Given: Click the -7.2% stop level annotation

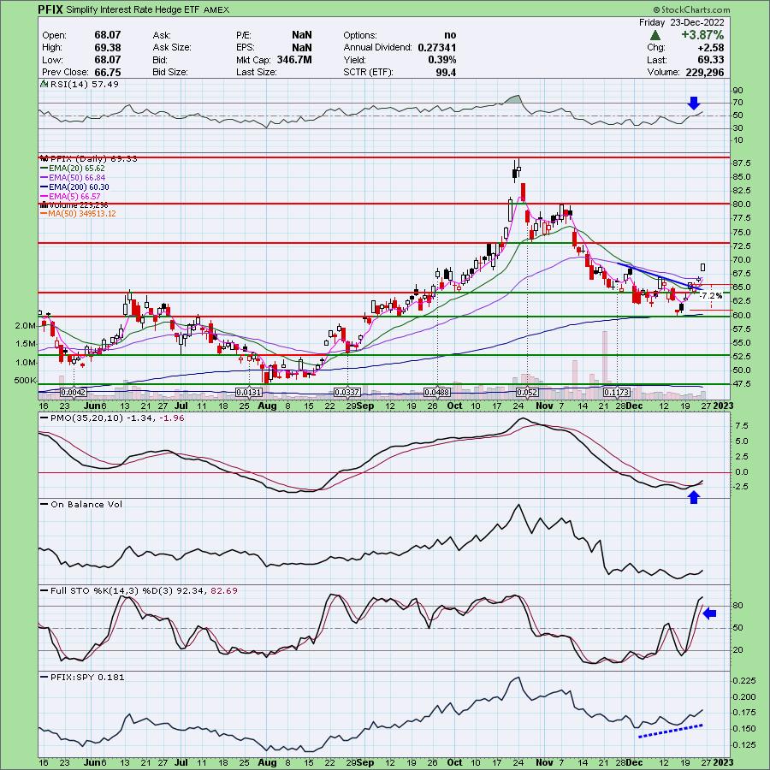Looking at the screenshot, I should (711, 296).
